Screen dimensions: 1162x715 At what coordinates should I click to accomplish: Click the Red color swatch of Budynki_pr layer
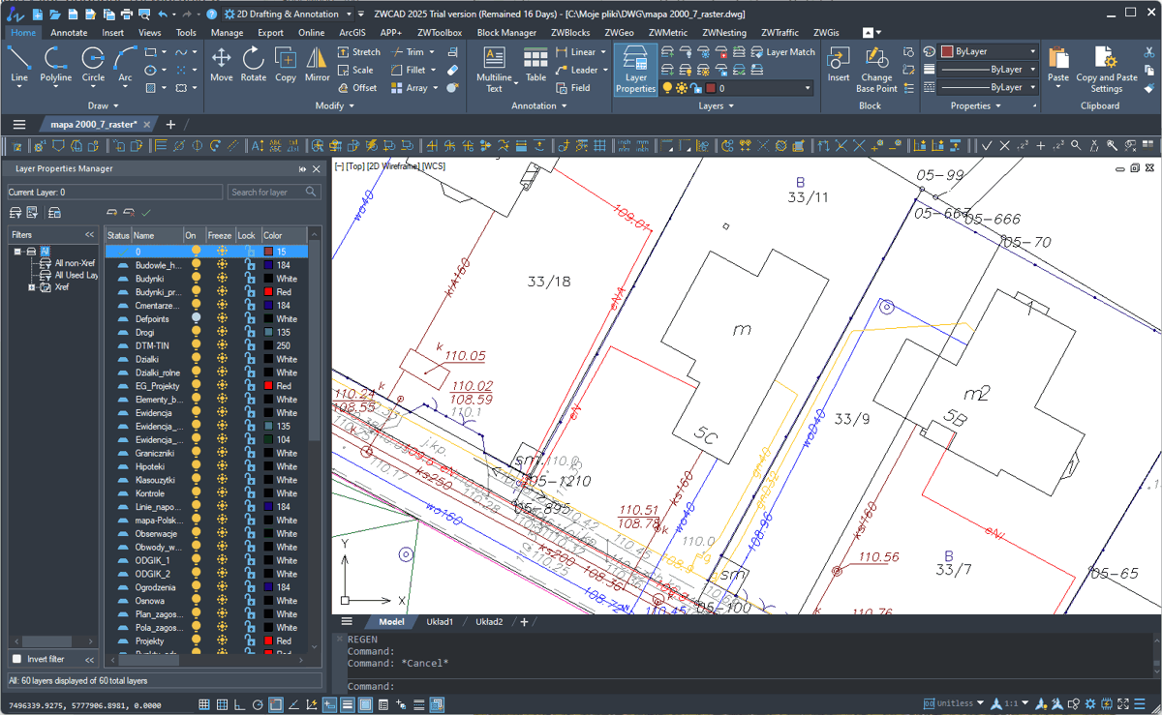coord(268,291)
